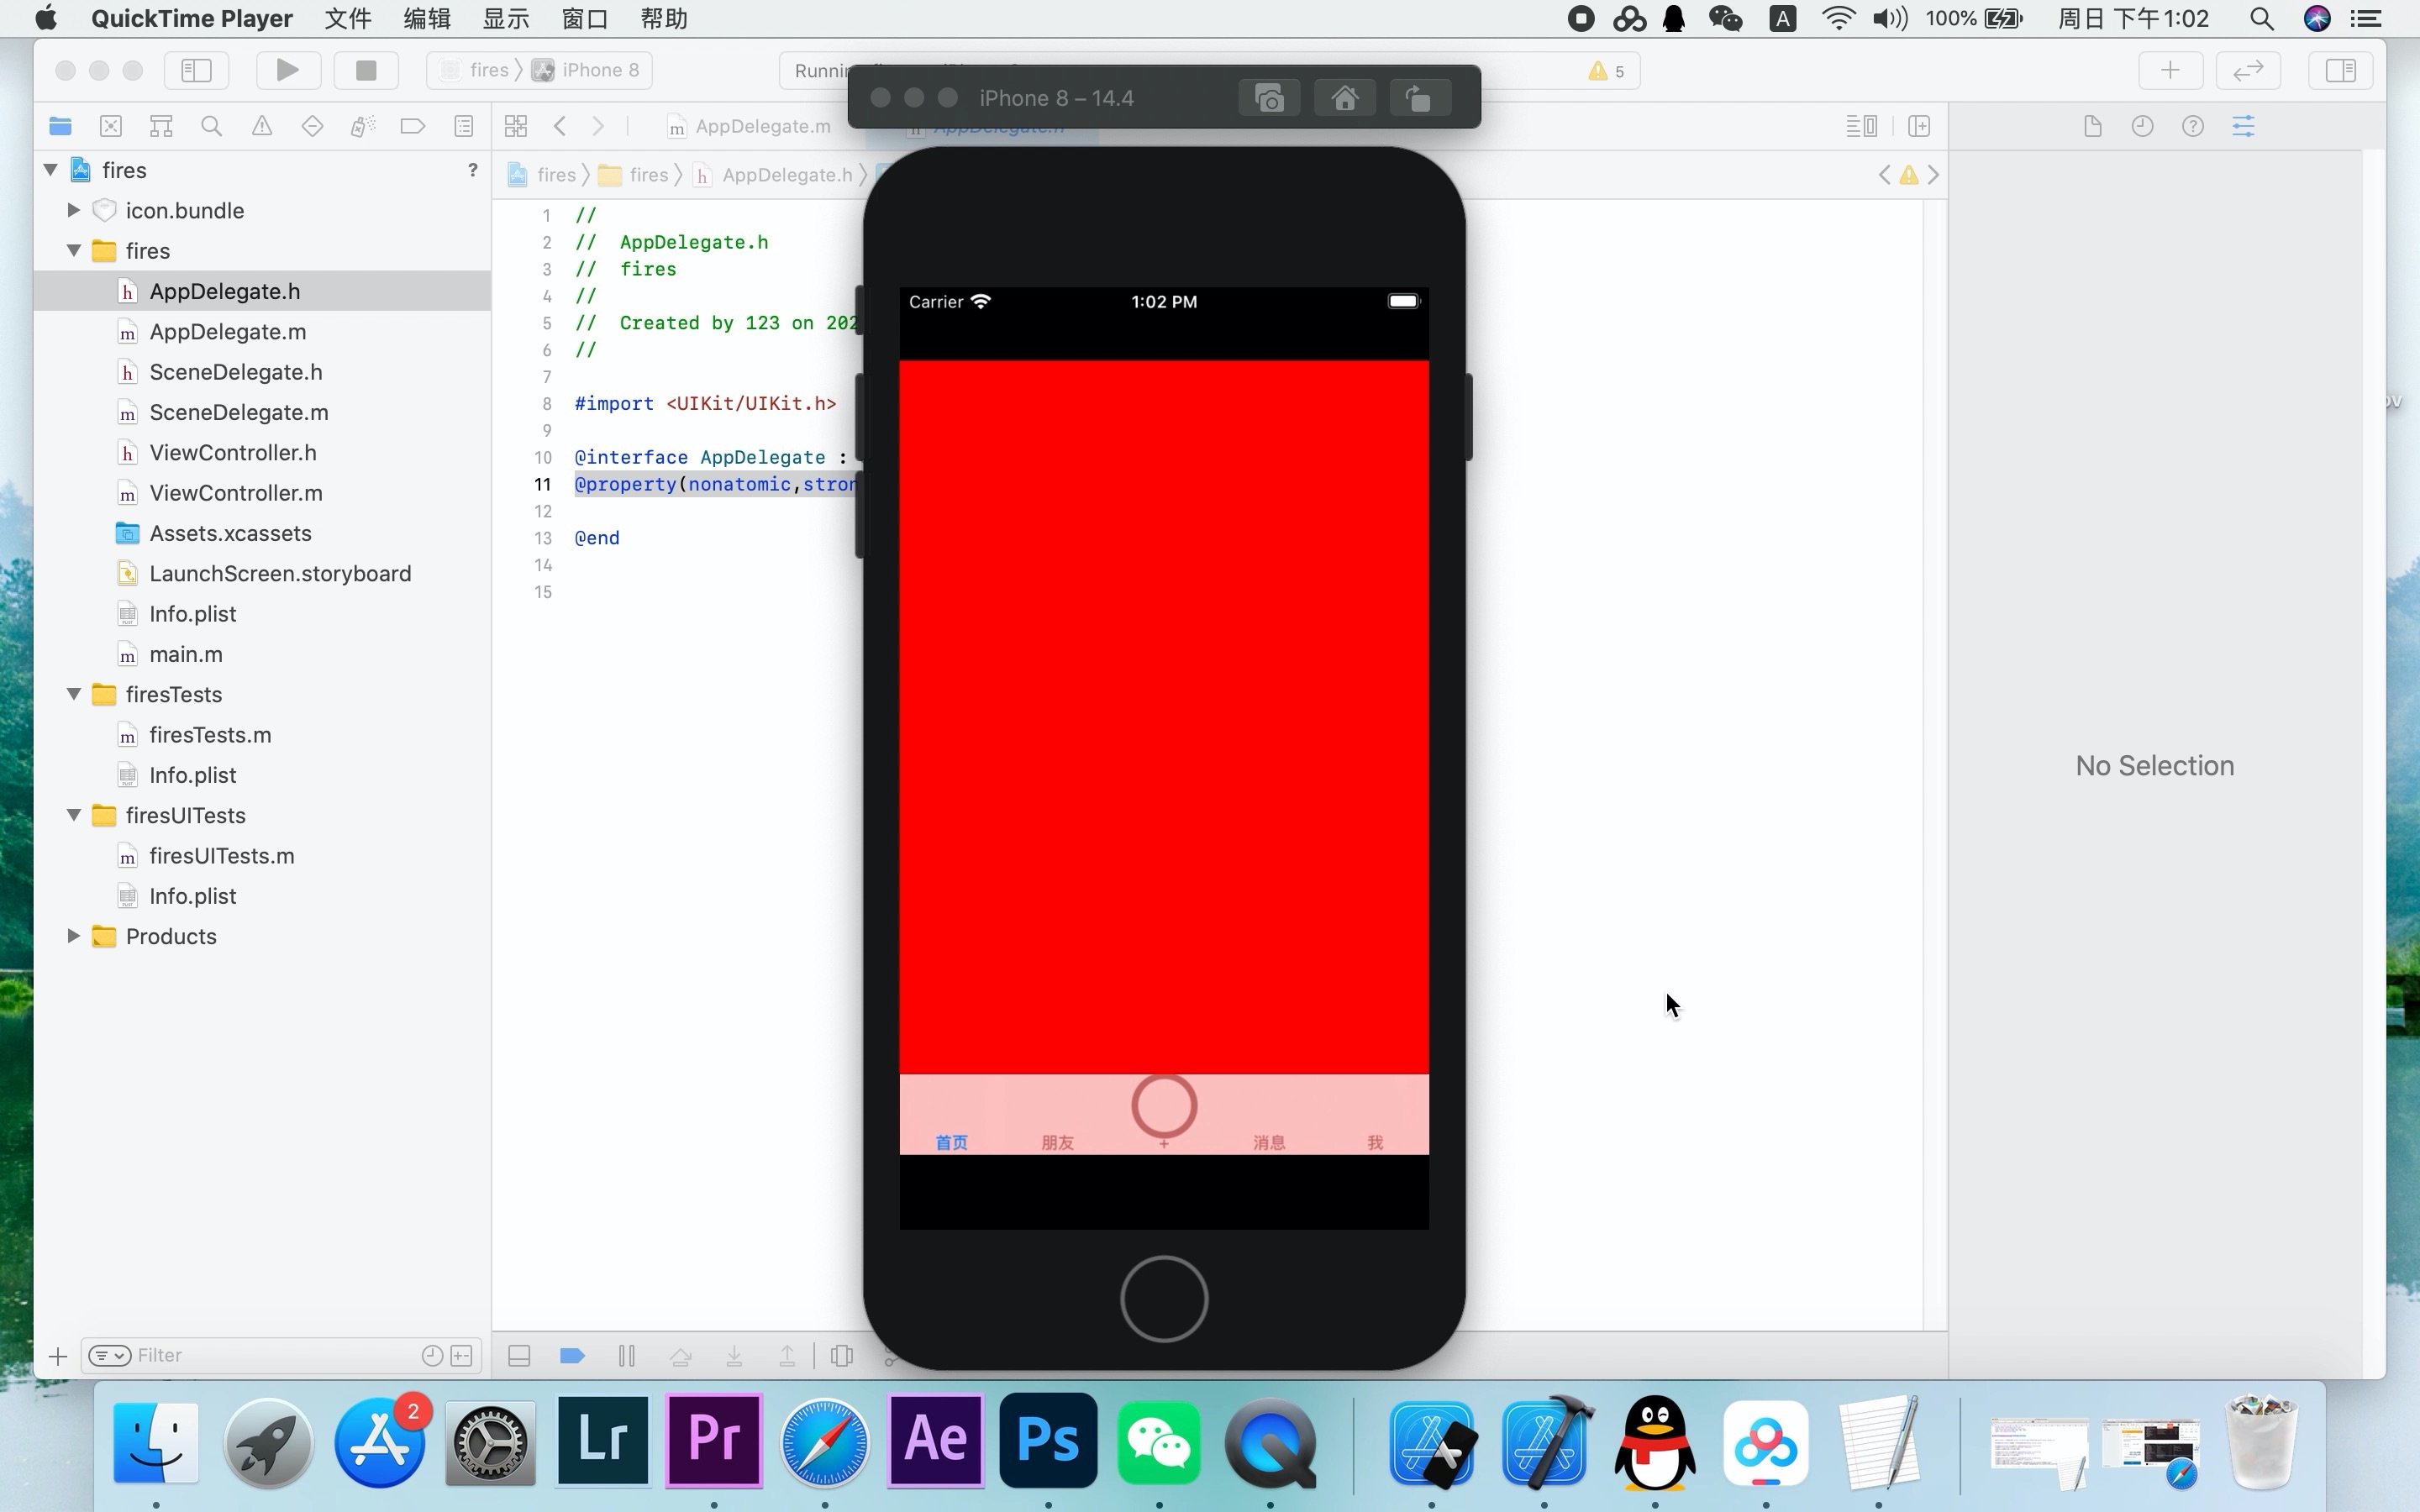The height and width of the screenshot is (1512, 2420).
Task: Toggle the debug area at bottom bar
Action: coord(519,1356)
